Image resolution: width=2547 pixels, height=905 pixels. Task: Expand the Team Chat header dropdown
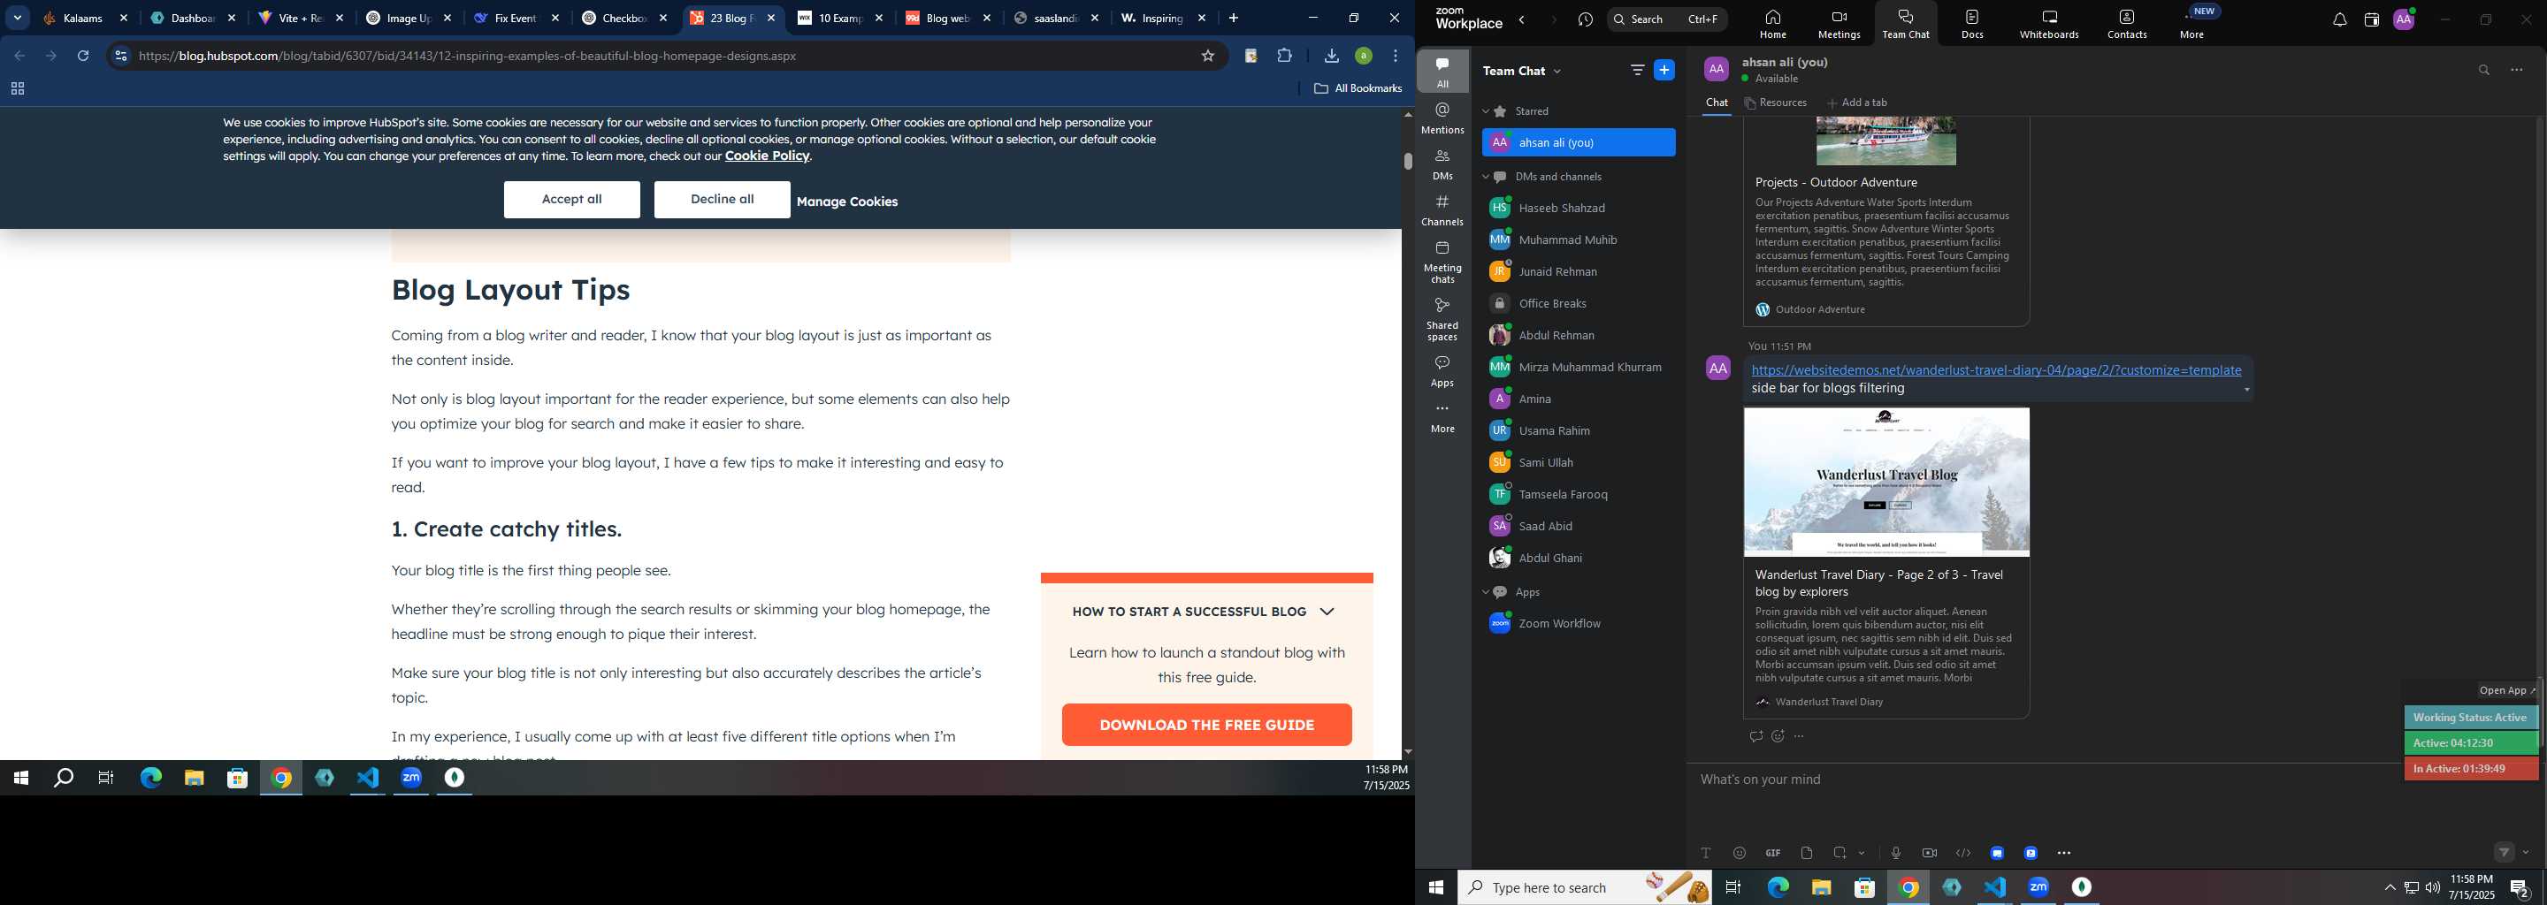click(x=1557, y=71)
